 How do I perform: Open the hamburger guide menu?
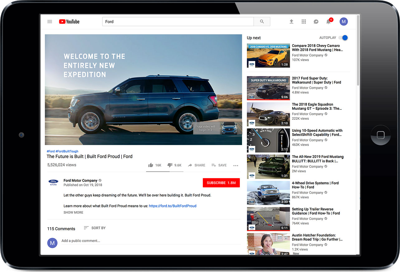50,22
